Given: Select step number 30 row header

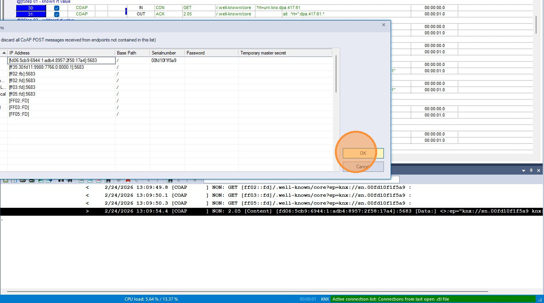Looking at the screenshot, I should [31, 8].
